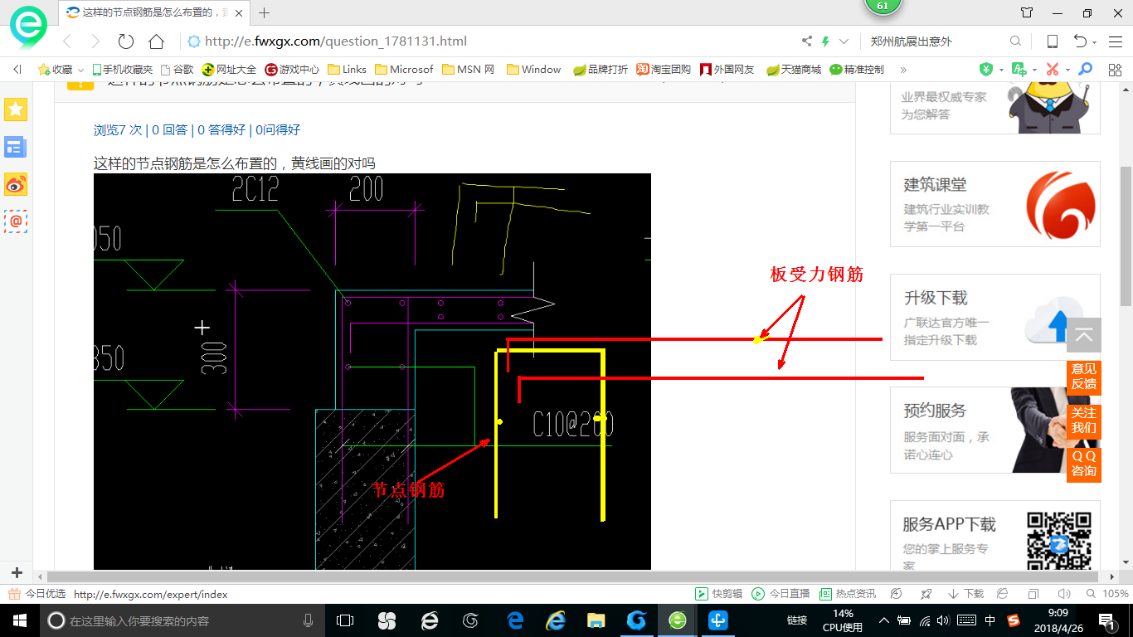Image resolution: width=1133 pixels, height=637 pixels.
Task: Open 快剪辑 in status bar
Action: (x=718, y=594)
